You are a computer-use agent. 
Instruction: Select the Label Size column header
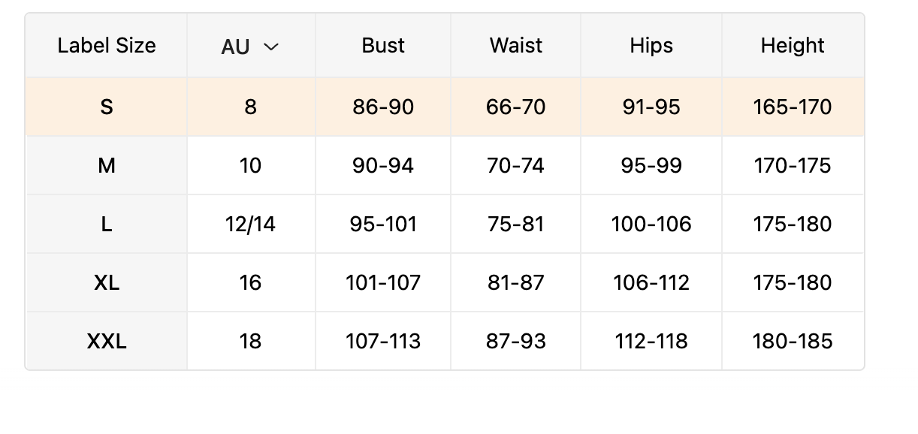click(107, 46)
